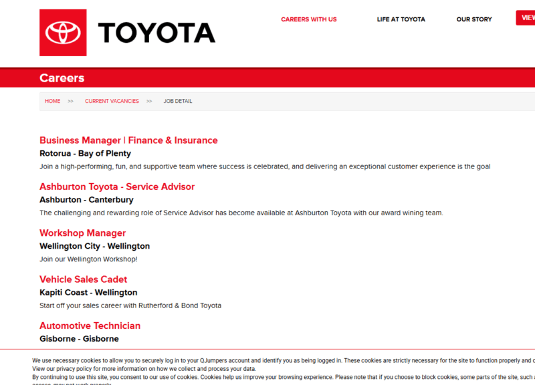Click the 'Join our Wellington Workshop!' description

click(88, 259)
